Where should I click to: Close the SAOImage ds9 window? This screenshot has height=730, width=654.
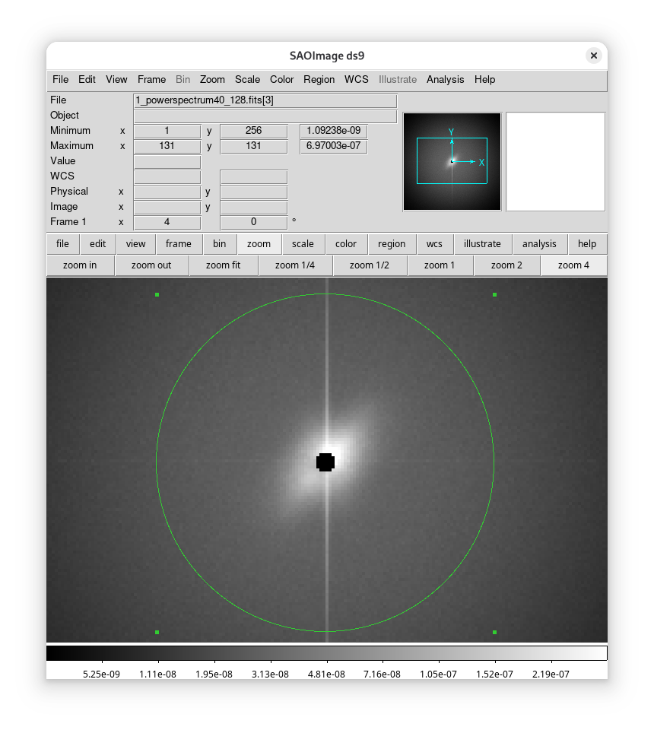593,56
